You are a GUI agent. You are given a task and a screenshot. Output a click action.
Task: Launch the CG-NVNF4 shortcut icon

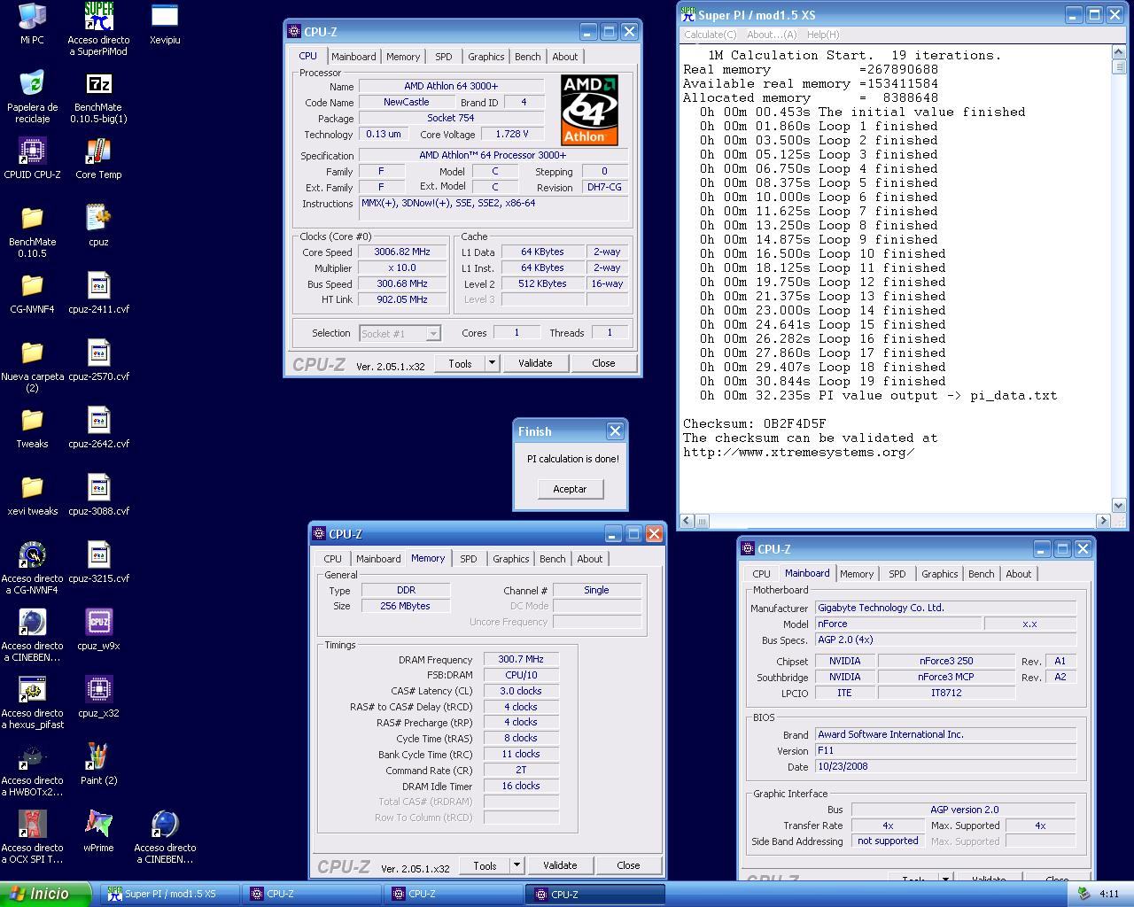32,554
